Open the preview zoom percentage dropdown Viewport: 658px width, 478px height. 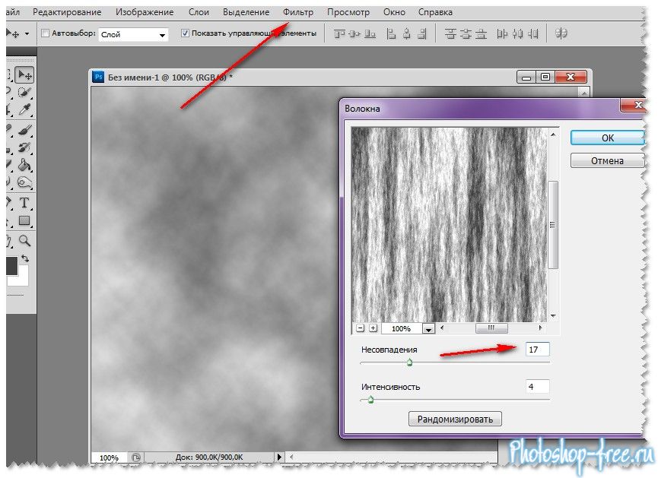point(428,329)
